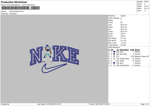Viewport: 150px width, 106px height.
Task: Select the 'Brick Red' description
Action: point(123,54)
